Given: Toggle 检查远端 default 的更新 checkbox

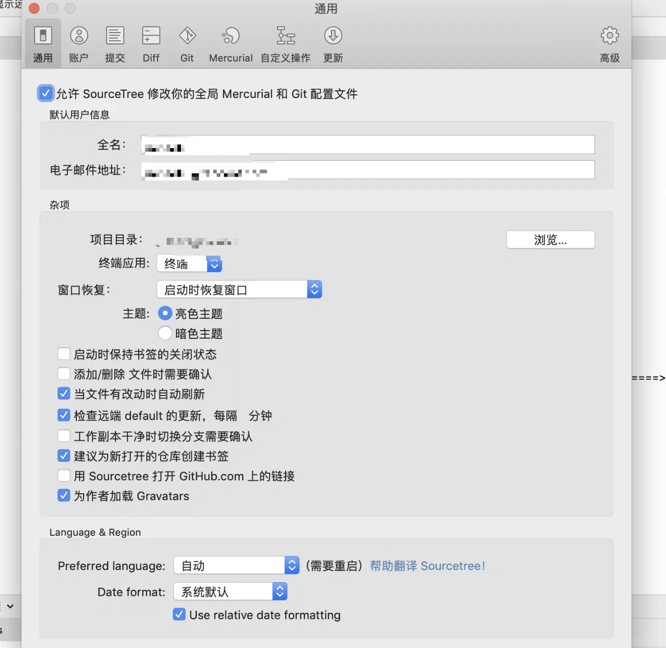Looking at the screenshot, I should [64, 415].
